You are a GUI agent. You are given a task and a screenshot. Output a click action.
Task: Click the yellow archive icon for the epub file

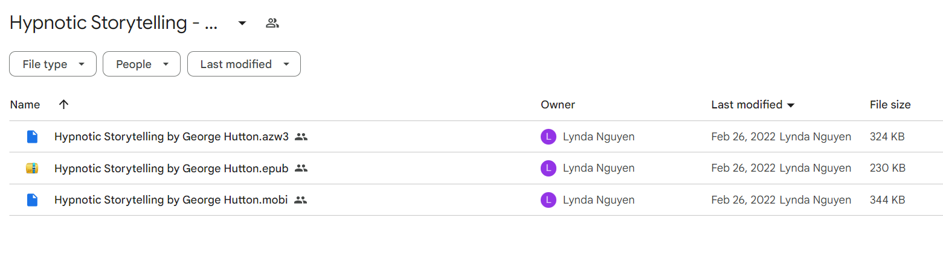pyautogui.click(x=32, y=168)
